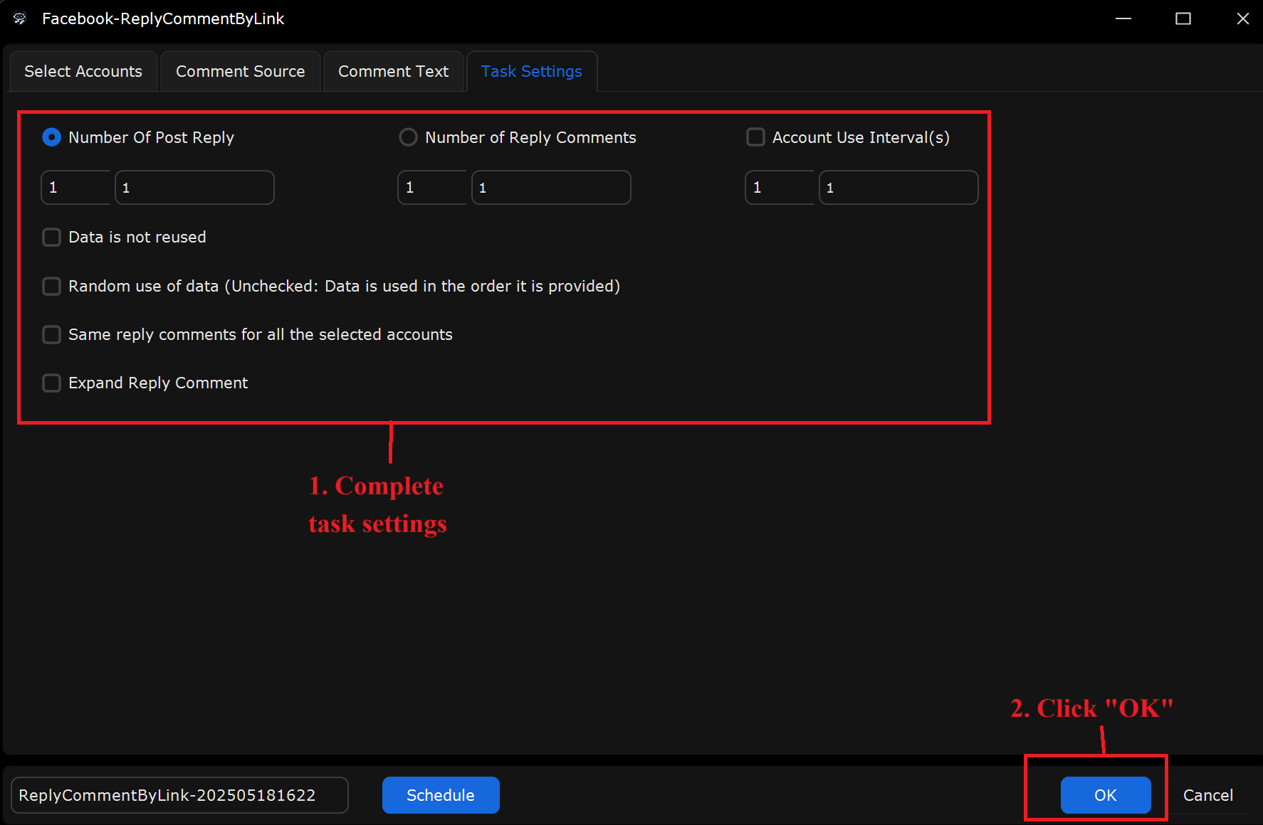Maximize the Facebook-ReplyCommentByLink window
Screen dimensions: 1263x825
[1183, 18]
